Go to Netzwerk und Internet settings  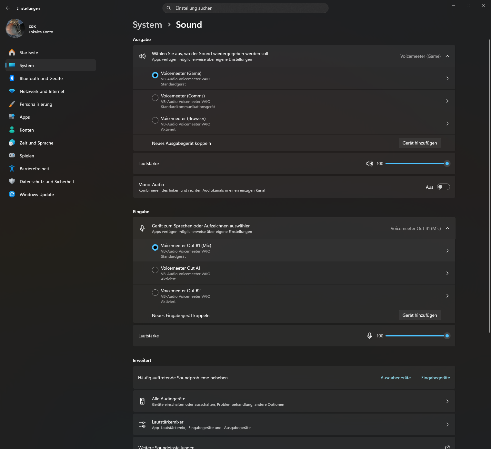(42, 91)
